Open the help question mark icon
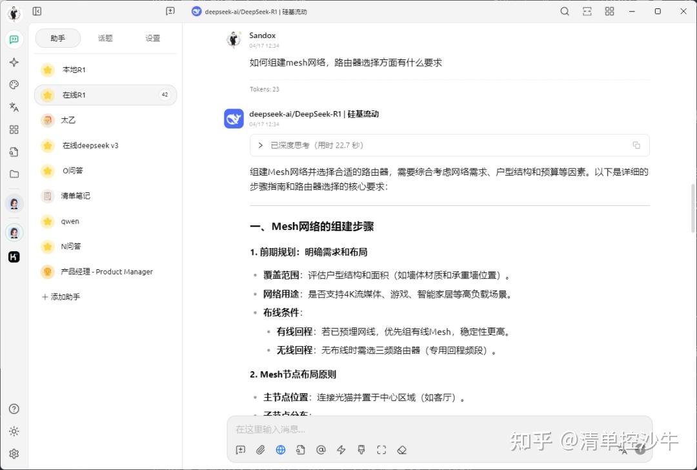The height and width of the screenshot is (470, 697). 14,409
